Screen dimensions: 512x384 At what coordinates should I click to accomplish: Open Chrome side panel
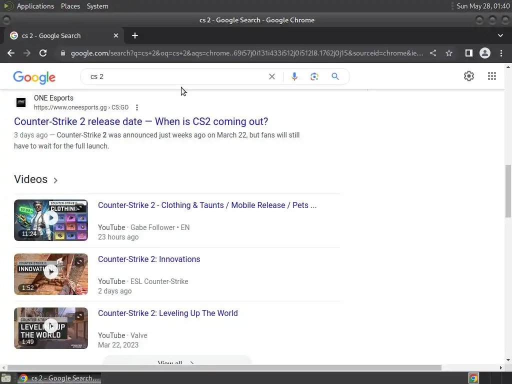(469, 53)
